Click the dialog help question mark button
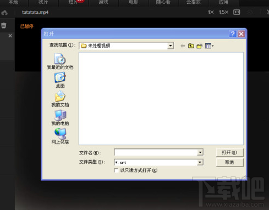Screen dimensions: 269x210 (233, 34)
